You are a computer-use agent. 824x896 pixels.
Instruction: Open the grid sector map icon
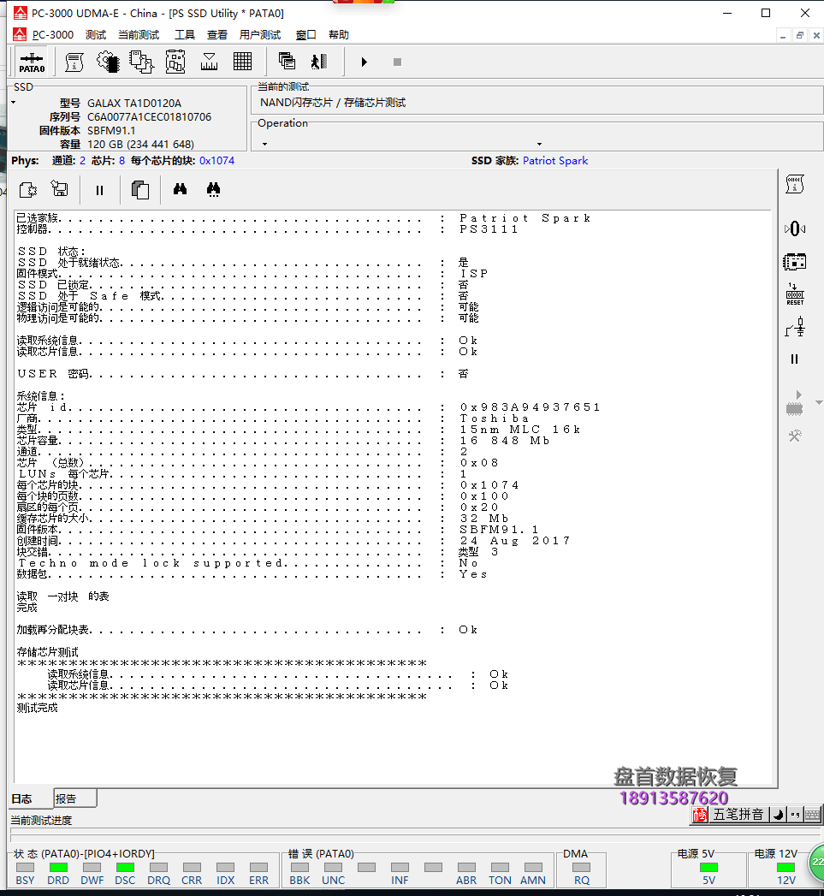click(242, 62)
